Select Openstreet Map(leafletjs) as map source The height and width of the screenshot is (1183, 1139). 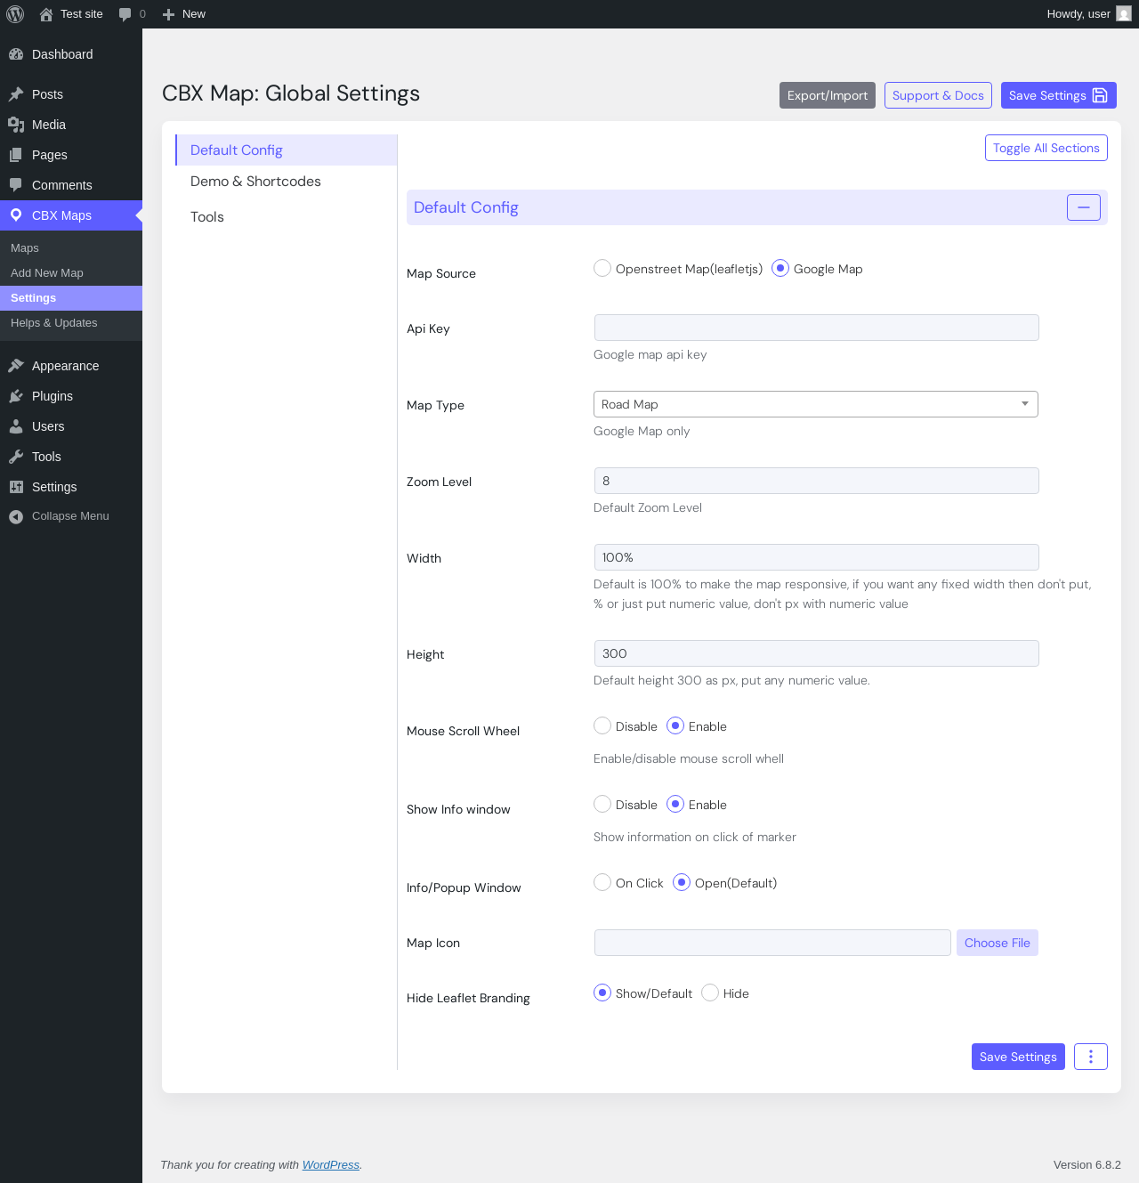pos(602,268)
